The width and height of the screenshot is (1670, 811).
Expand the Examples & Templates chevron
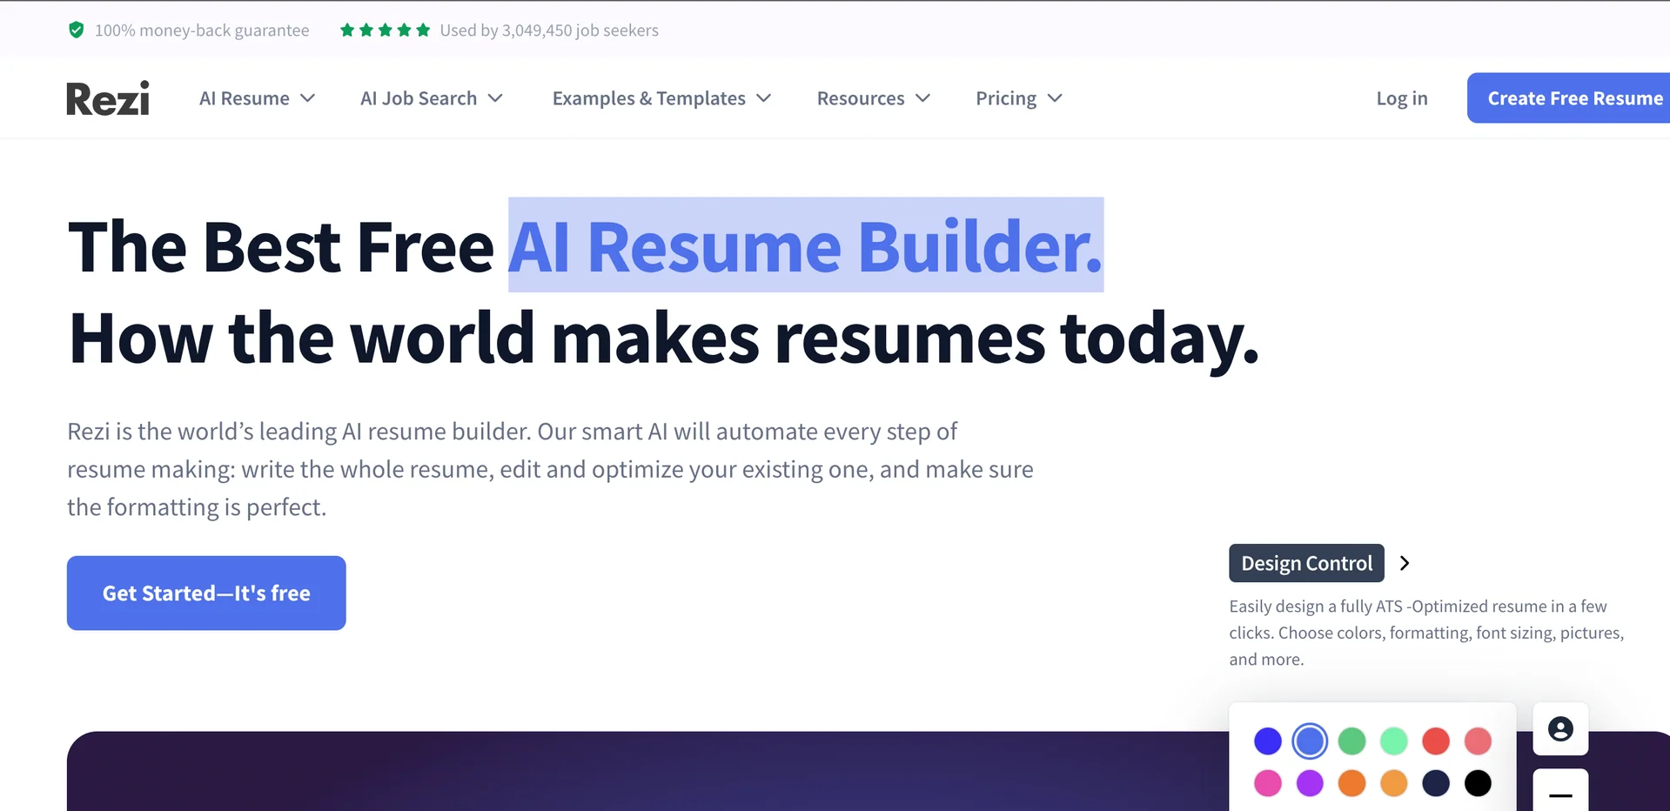click(763, 98)
